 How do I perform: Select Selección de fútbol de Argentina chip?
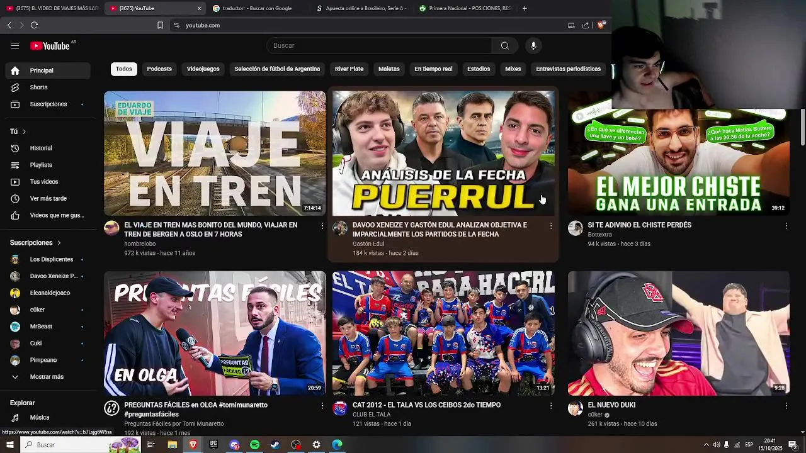click(277, 69)
